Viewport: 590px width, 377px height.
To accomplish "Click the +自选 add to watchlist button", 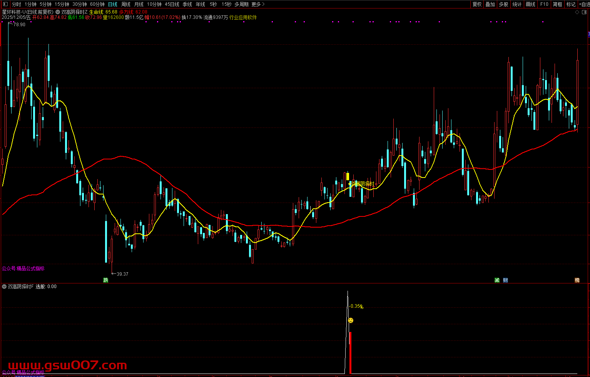I will click(584, 4).
